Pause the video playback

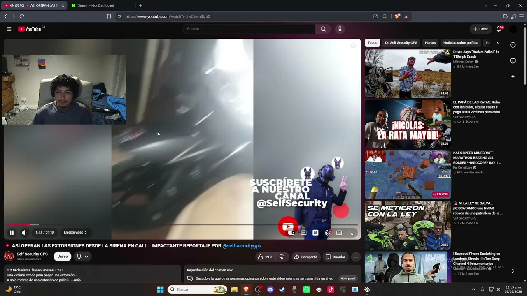pyautogui.click(x=12, y=233)
